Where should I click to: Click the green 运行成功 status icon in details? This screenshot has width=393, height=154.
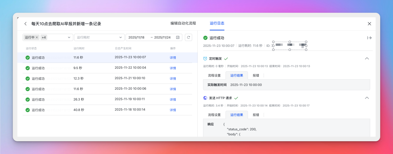[205, 38]
